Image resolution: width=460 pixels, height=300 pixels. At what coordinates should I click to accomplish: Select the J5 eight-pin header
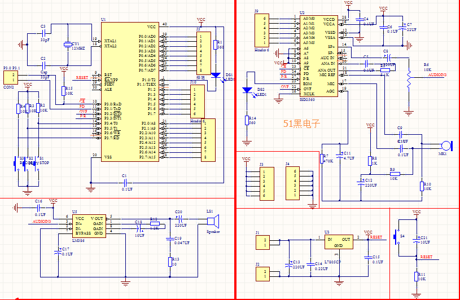coord(204,54)
